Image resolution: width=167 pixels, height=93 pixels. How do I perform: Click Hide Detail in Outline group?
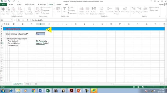(x=154, y=11)
